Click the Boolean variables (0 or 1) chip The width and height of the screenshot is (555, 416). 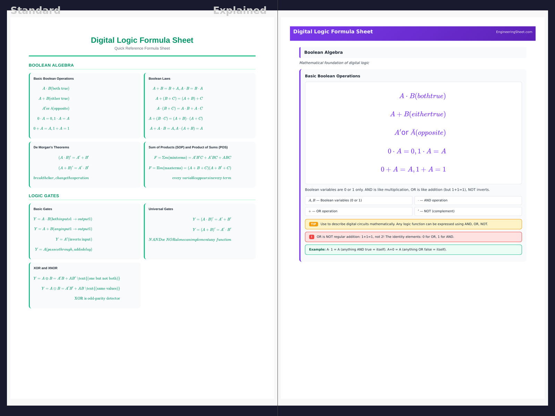pos(358,200)
